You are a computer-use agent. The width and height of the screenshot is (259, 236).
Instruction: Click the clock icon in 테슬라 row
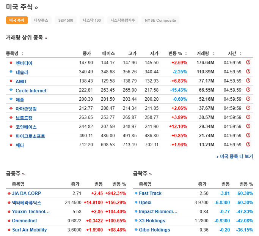tap(248, 71)
